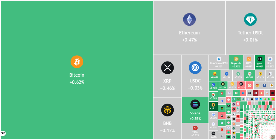Screen dimensions: 276x140
Task: Click the USDC coin icon
Action: click(195, 67)
